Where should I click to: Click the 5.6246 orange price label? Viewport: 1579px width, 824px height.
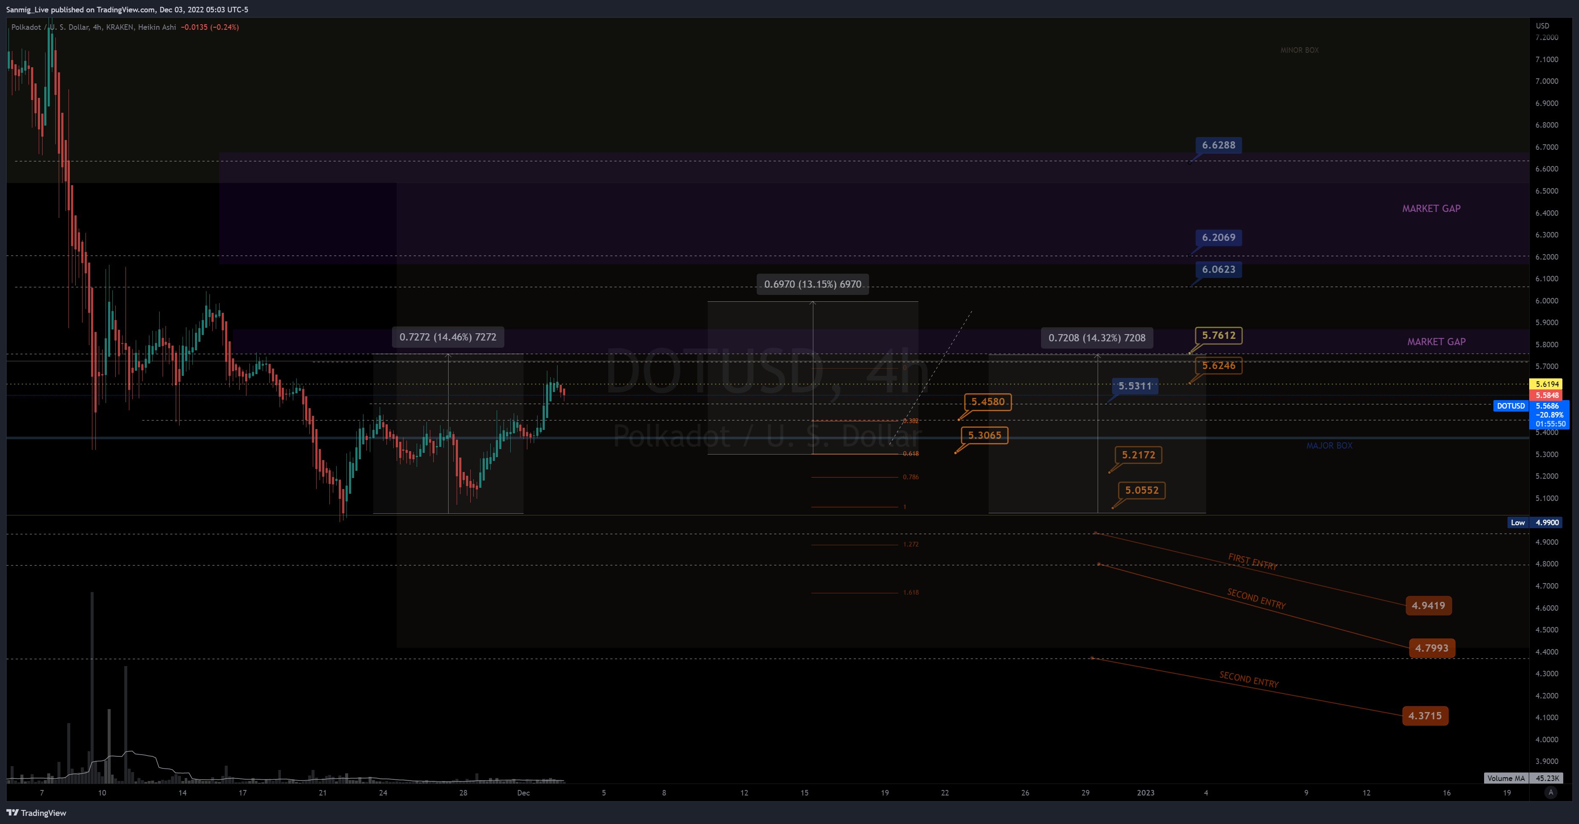pos(1219,366)
